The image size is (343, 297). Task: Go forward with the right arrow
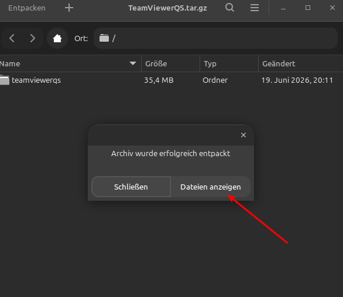click(33, 38)
